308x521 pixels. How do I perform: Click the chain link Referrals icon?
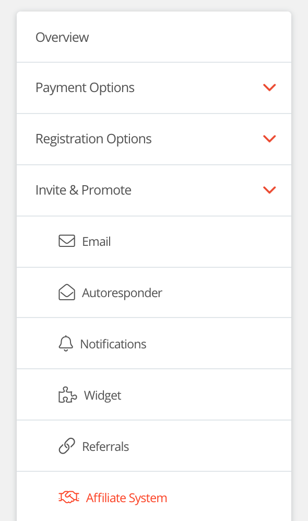[67, 446]
